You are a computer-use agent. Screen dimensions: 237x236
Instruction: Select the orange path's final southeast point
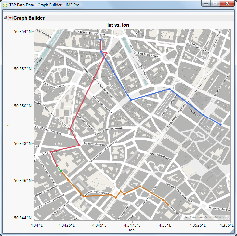[x=168, y=205]
